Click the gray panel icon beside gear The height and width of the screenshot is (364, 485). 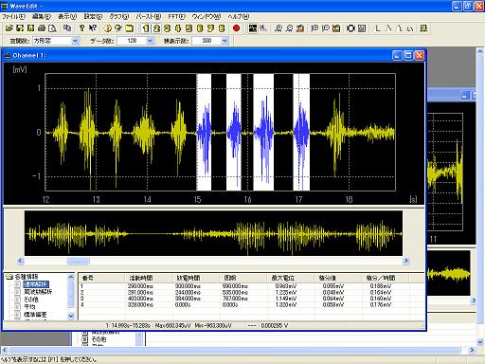pyautogui.click(x=362, y=28)
